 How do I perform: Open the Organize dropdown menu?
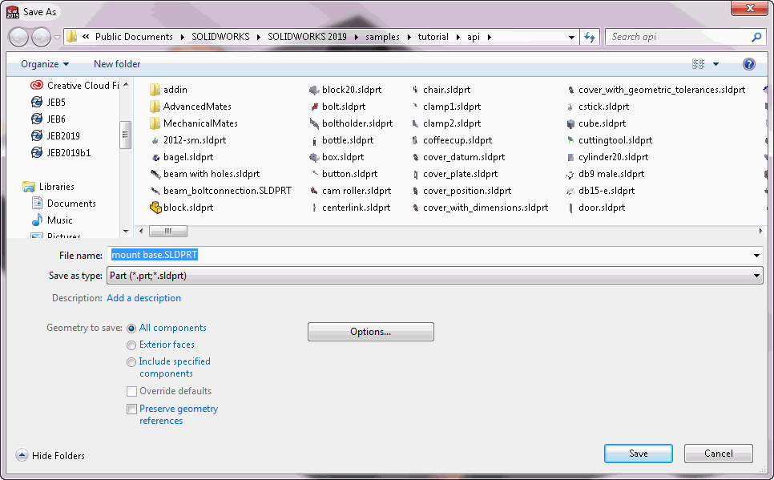(45, 64)
